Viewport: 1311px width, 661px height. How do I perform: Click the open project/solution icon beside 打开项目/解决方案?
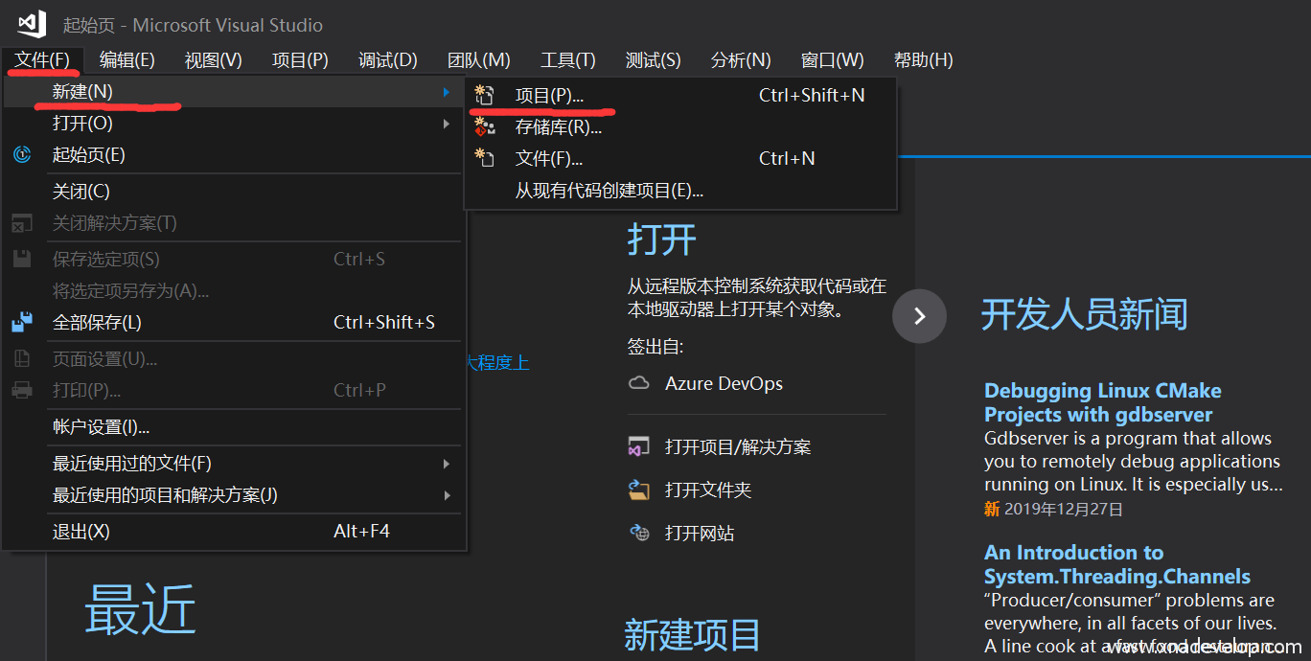(639, 447)
